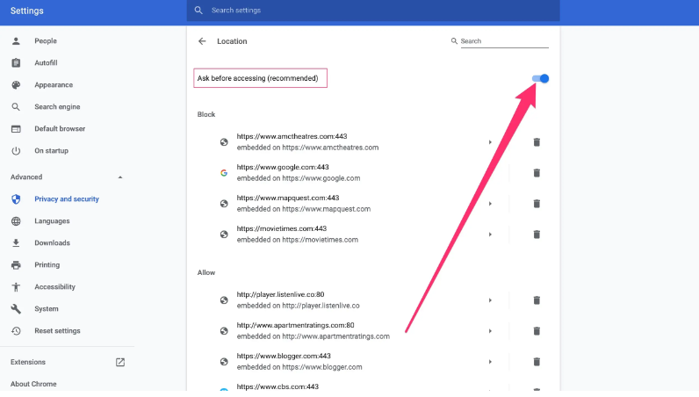Expand details for amctheatres.com entry
This screenshot has height=397, width=699.
pyautogui.click(x=490, y=142)
